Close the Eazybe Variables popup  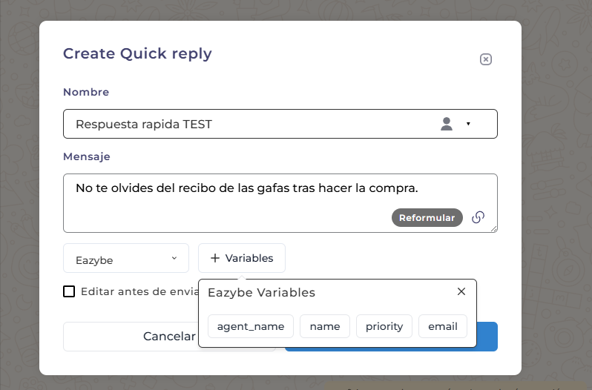pyautogui.click(x=461, y=291)
